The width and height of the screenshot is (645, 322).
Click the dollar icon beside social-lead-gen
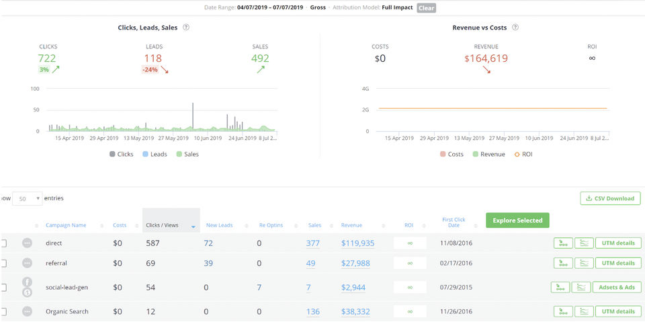click(x=27, y=292)
